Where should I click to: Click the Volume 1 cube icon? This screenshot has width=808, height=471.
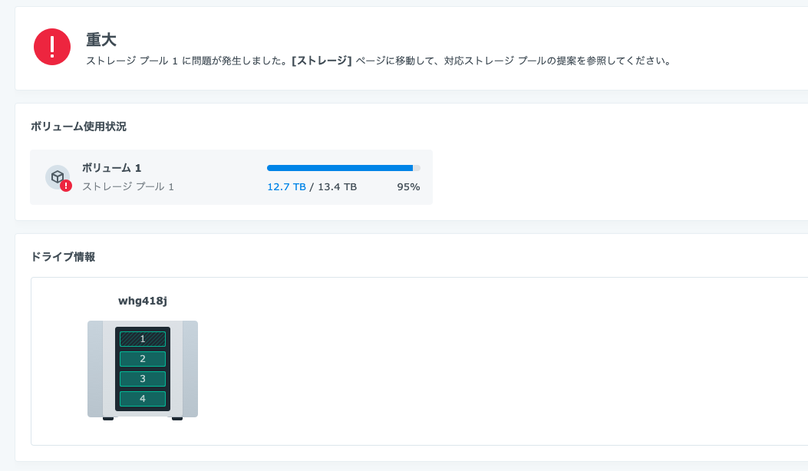coord(58,177)
